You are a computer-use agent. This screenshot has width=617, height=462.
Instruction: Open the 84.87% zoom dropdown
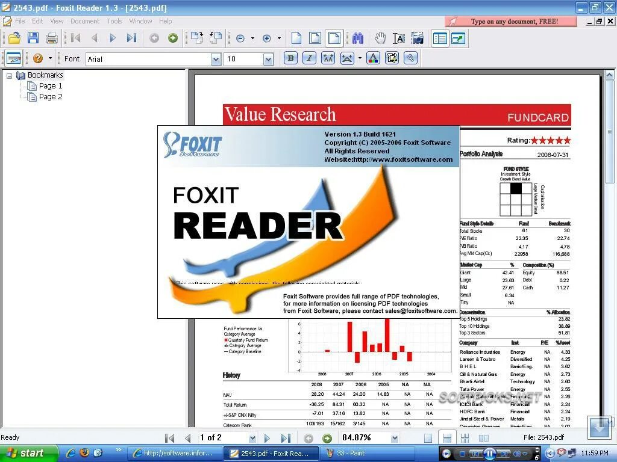394,438
